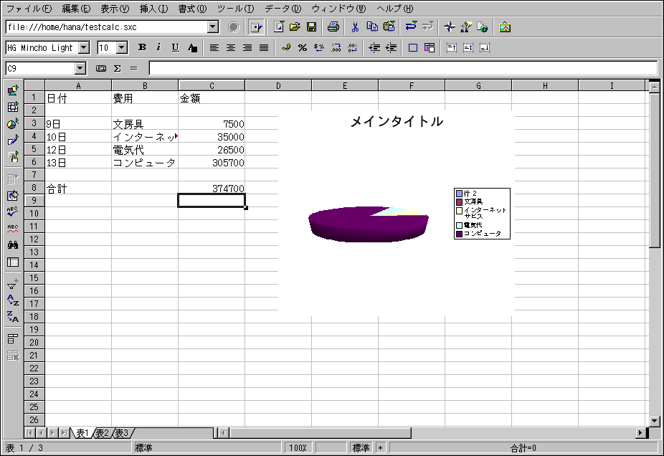Screen dimensions: 664x456
Task: Click column C header
Action: (212, 86)
